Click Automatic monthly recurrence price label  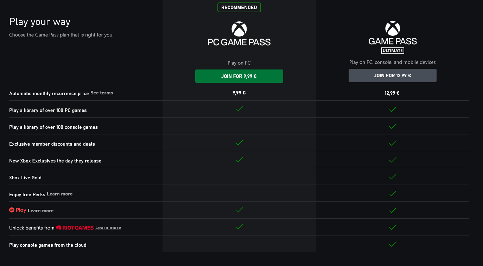click(49, 94)
